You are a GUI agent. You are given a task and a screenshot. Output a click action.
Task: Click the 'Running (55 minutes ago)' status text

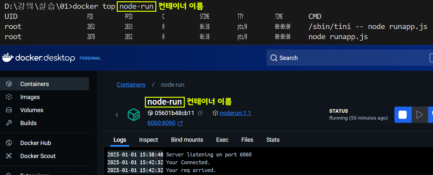(358, 118)
